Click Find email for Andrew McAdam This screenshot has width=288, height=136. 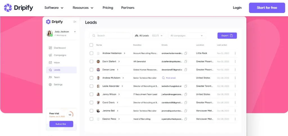(169, 78)
